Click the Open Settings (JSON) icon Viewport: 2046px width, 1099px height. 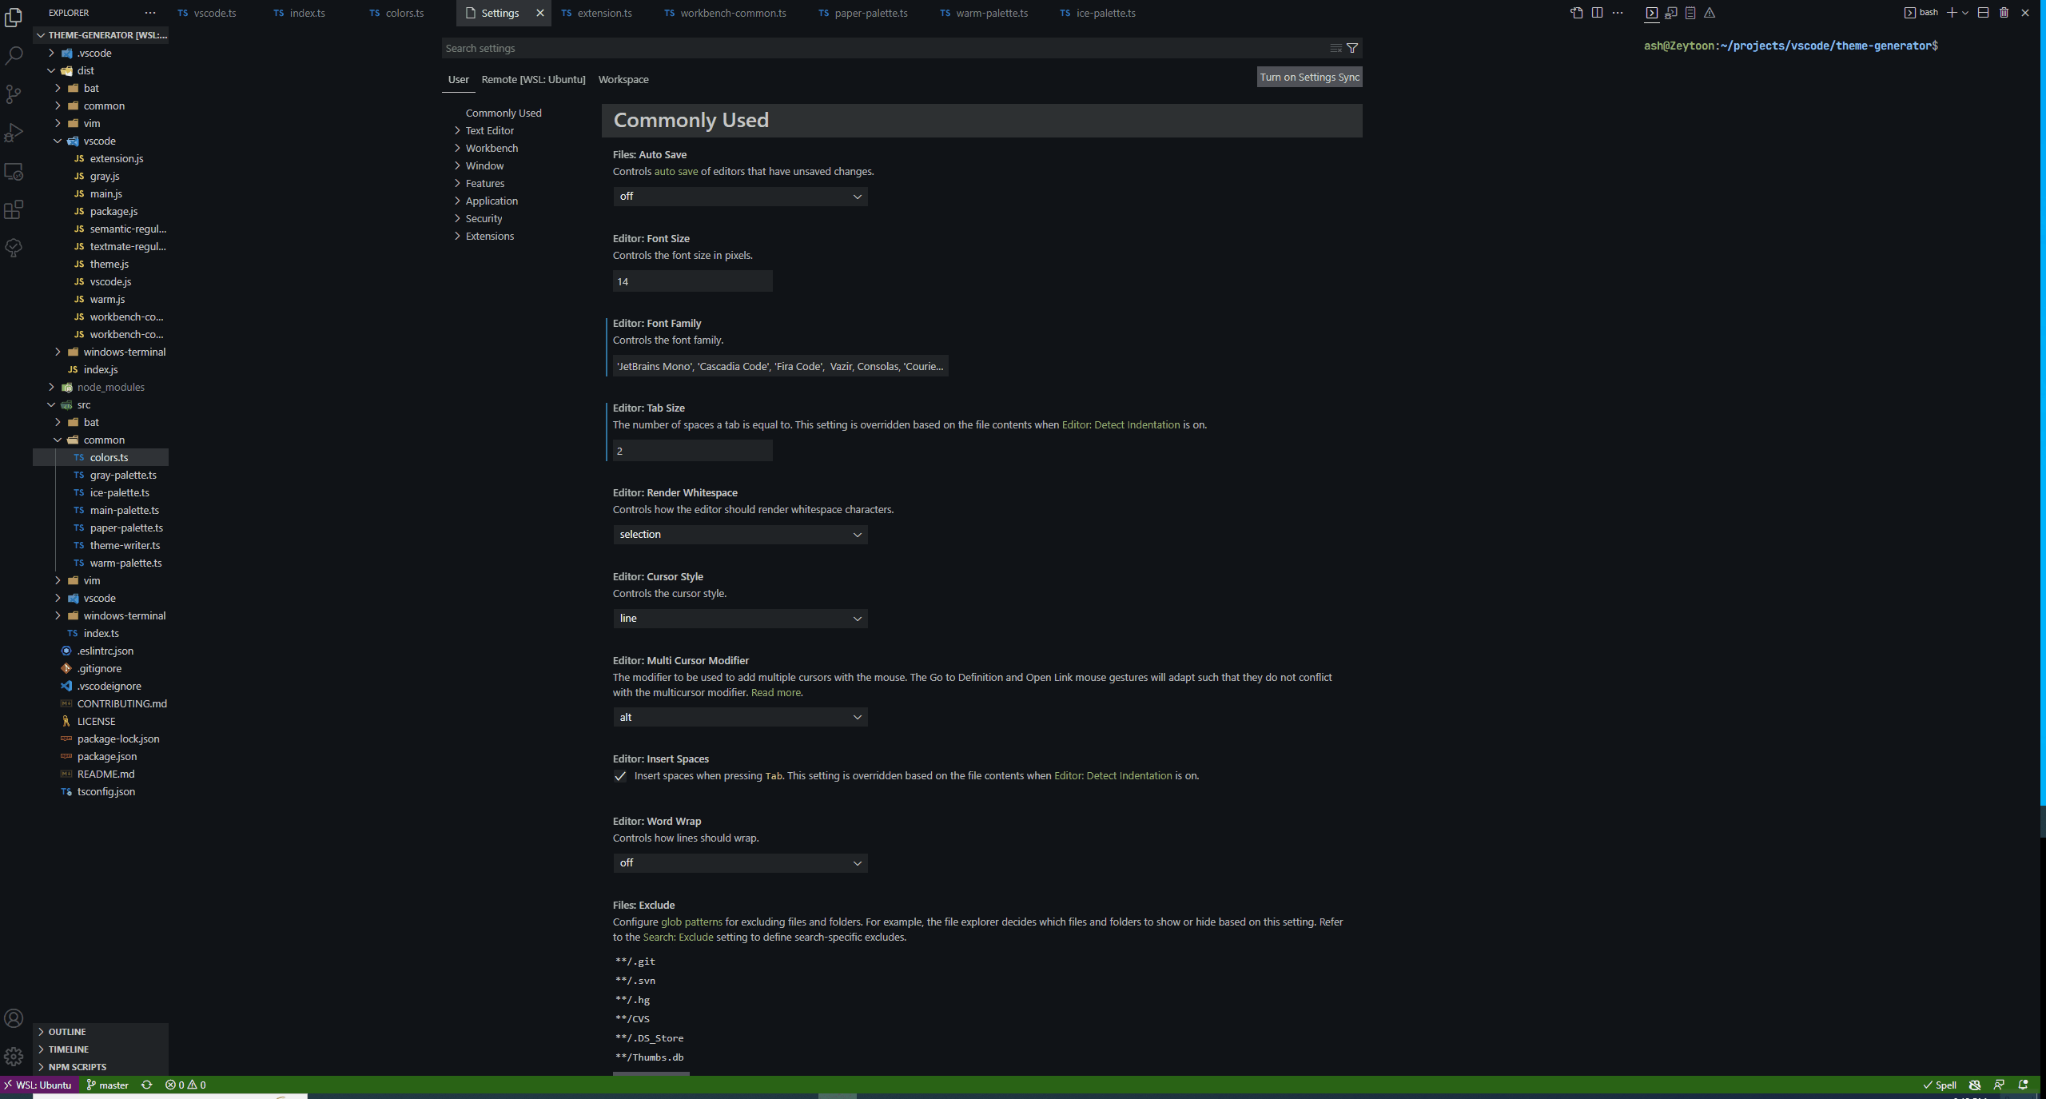pyautogui.click(x=1576, y=13)
